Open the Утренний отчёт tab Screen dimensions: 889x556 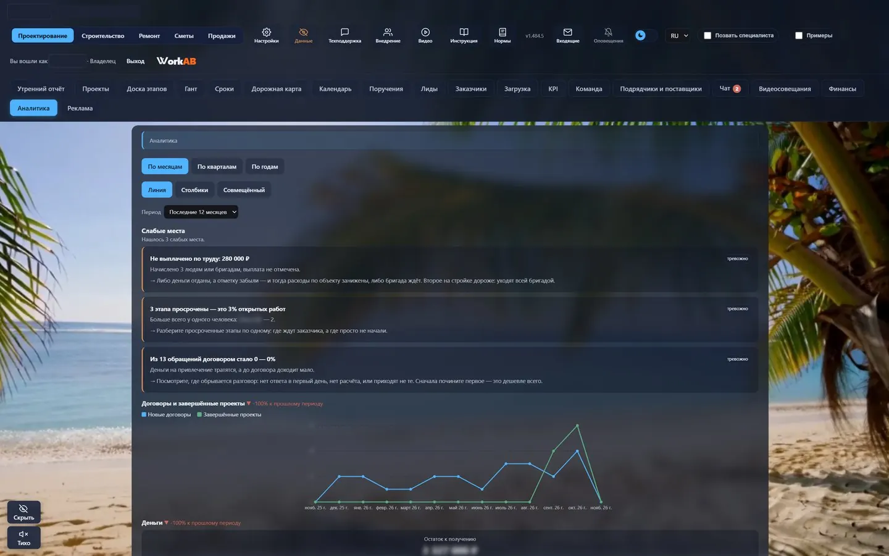point(41,89)
